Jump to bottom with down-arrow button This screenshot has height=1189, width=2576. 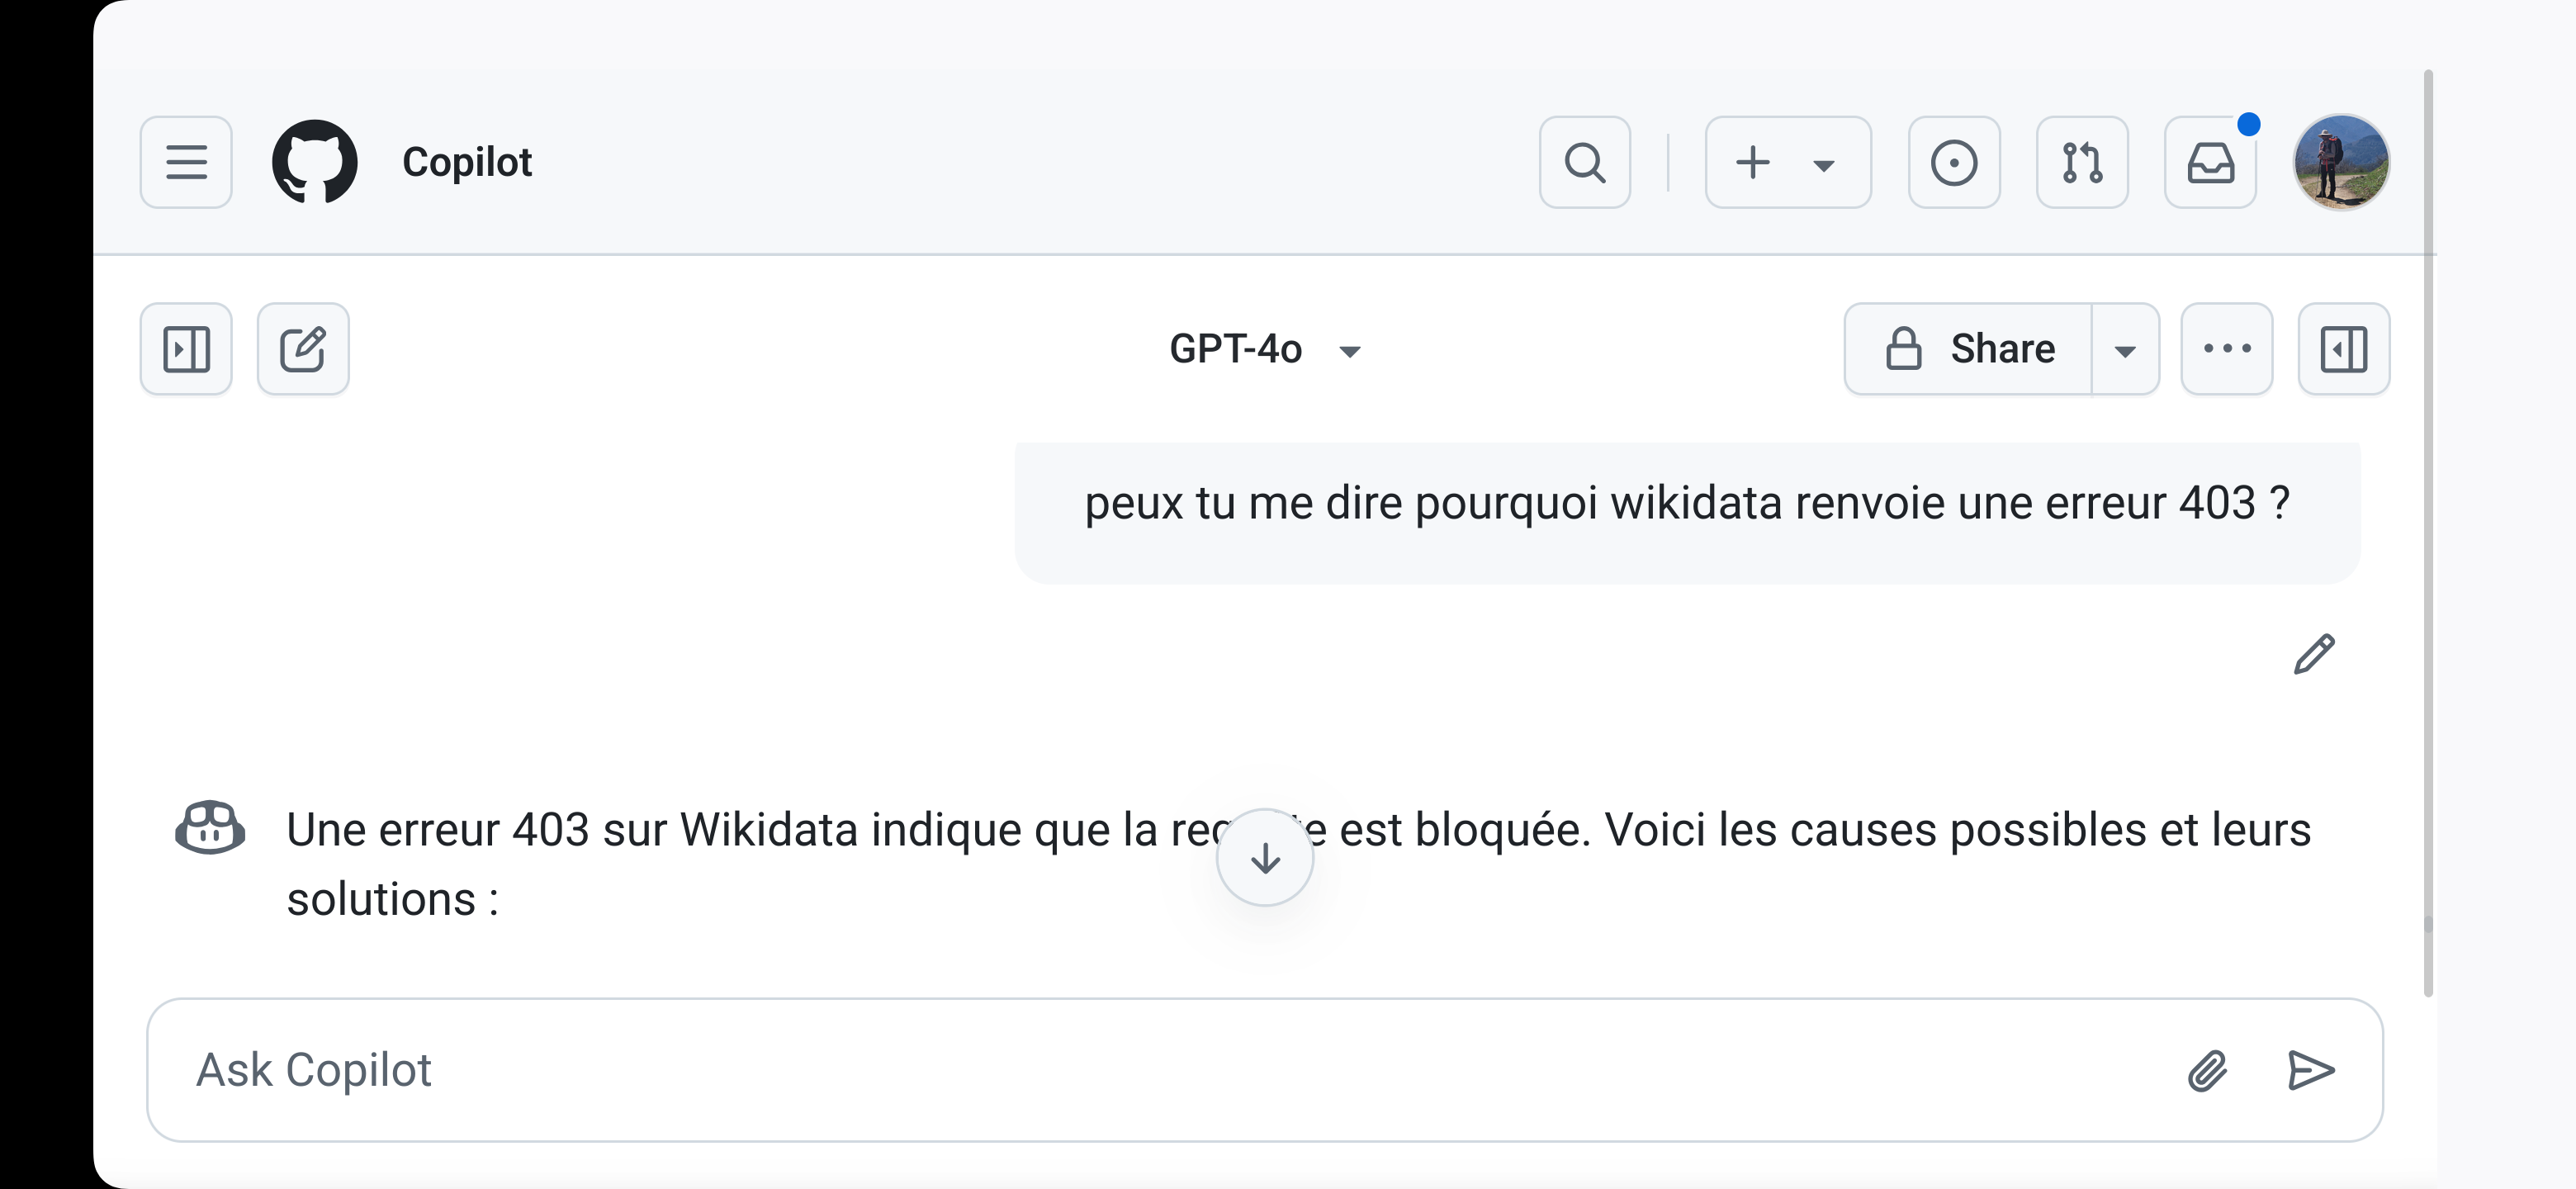pyautogui.click(x=1265, y=857)
